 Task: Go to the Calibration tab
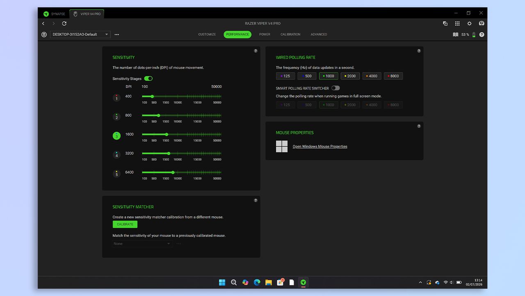(x=290, y=34)
